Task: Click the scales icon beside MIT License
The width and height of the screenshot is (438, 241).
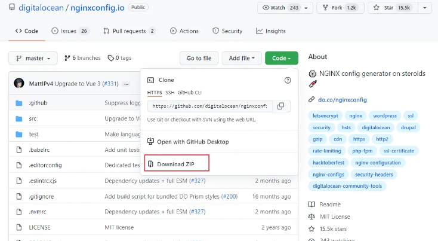Action: tap(311, 216)
